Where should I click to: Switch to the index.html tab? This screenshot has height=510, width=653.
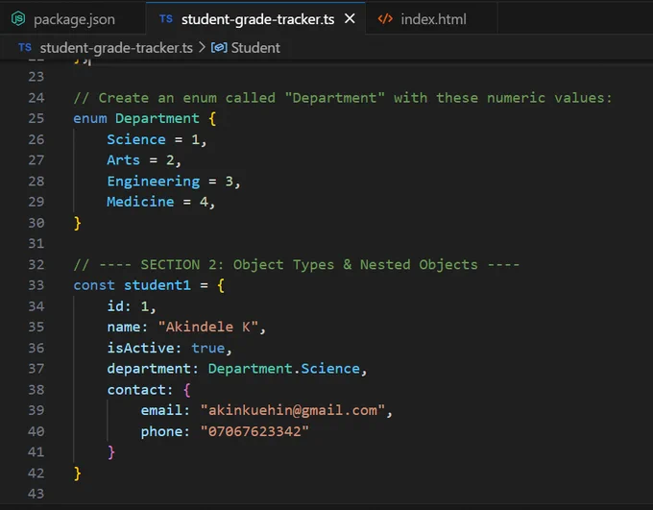[x=431, y=19]
